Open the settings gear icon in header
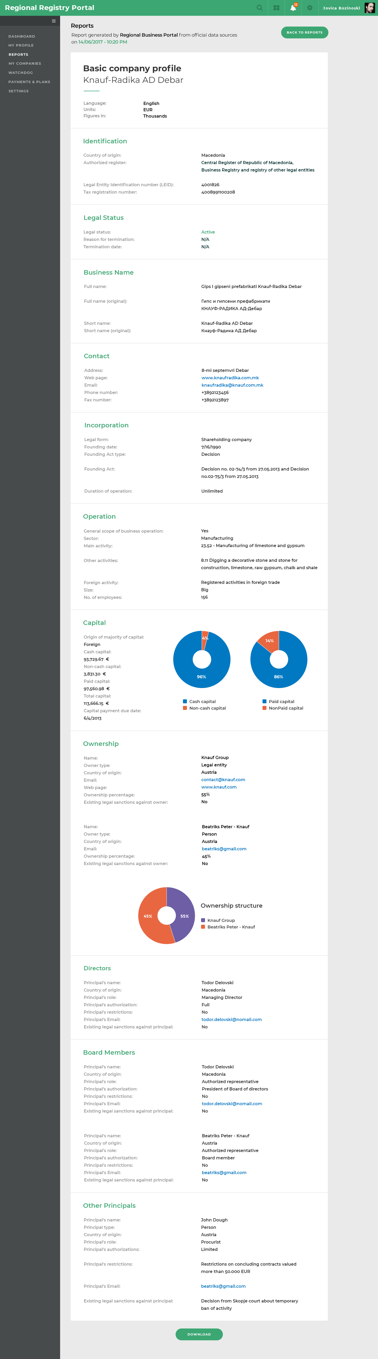 pyautogui.click(x=309, y=8)
